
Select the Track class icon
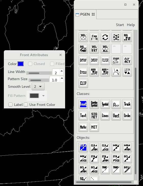[127, 104]
